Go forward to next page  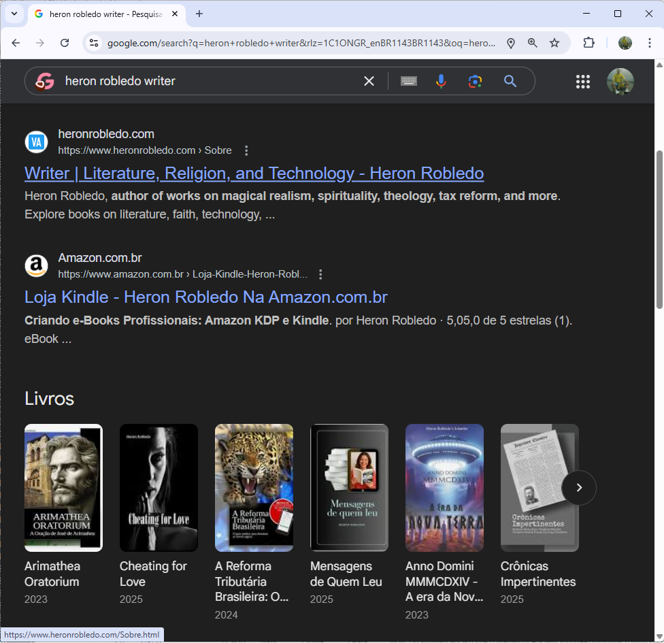click(40, 43)
